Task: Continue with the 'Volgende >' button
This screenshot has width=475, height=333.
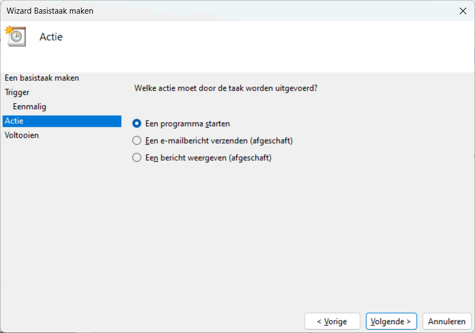Action: tap(391, 322)
